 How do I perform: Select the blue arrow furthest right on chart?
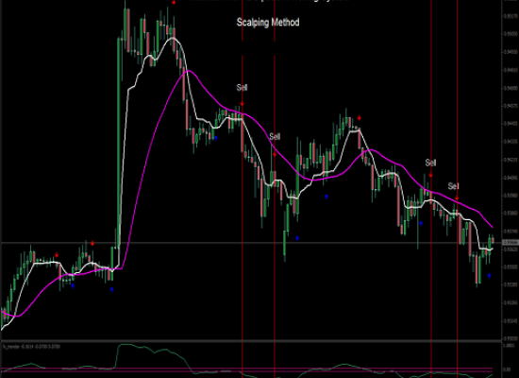click(489, 276)
